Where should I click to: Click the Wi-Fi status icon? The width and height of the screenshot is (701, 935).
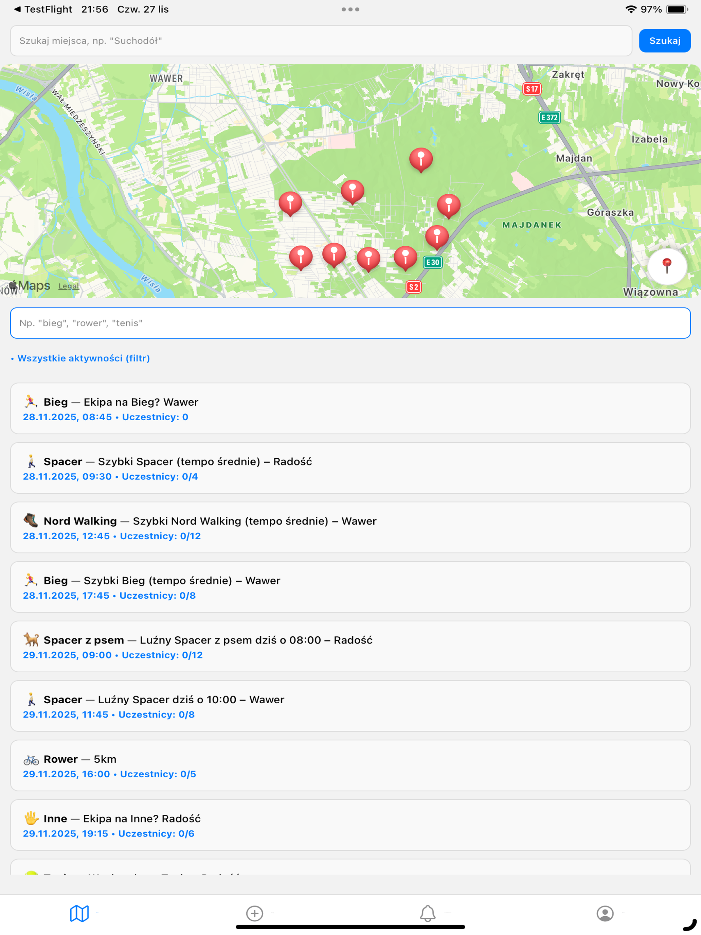click(x=630, y=9)
